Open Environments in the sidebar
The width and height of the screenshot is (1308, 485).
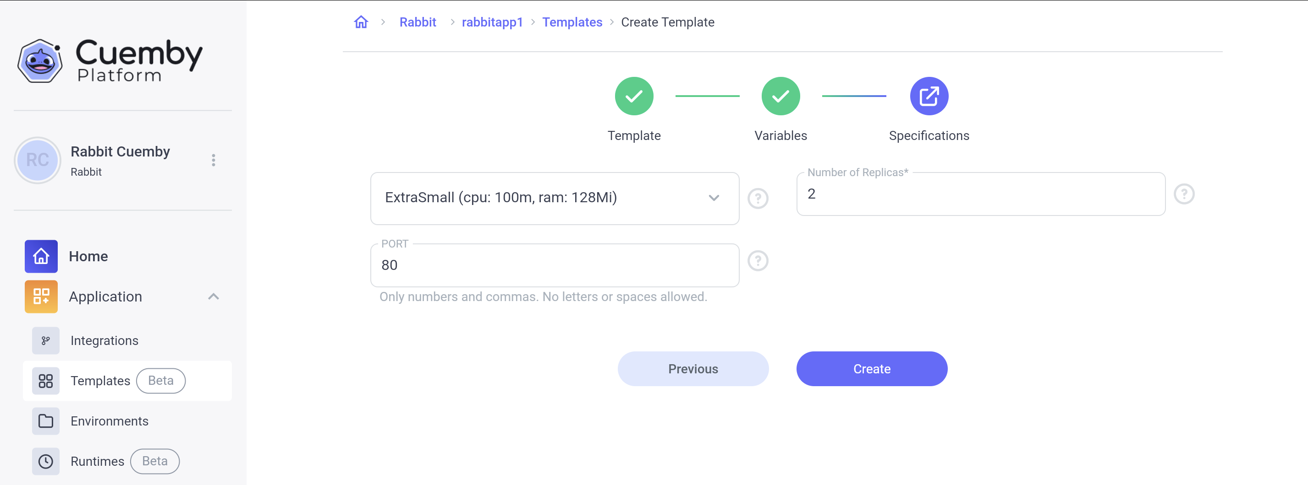[x=109, y=421]
